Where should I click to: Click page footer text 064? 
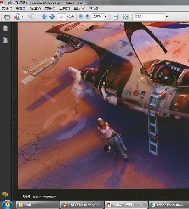tap(26, 196)
